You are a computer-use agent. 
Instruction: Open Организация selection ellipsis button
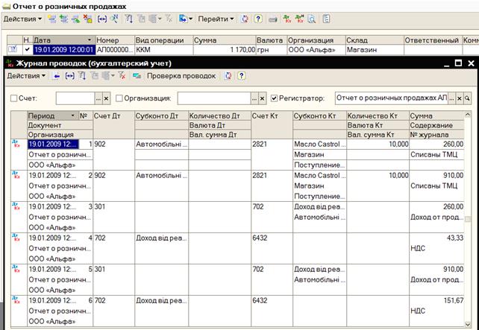coord(253,98)
